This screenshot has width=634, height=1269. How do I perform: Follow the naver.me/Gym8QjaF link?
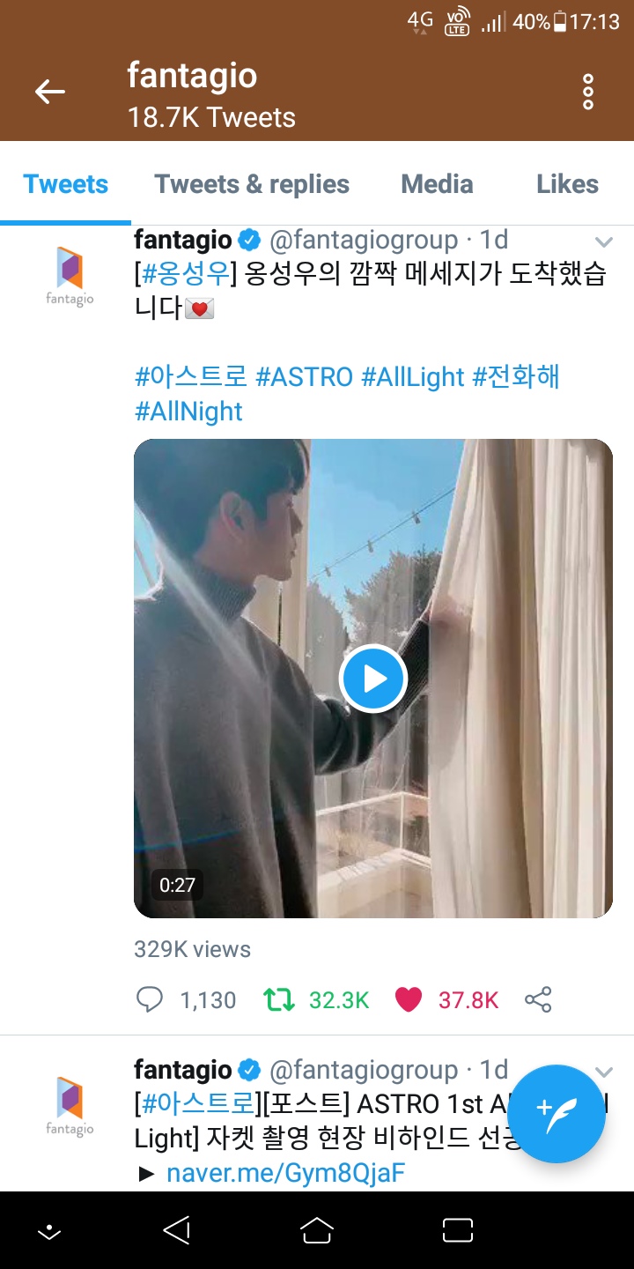(x=285, y=1173)
